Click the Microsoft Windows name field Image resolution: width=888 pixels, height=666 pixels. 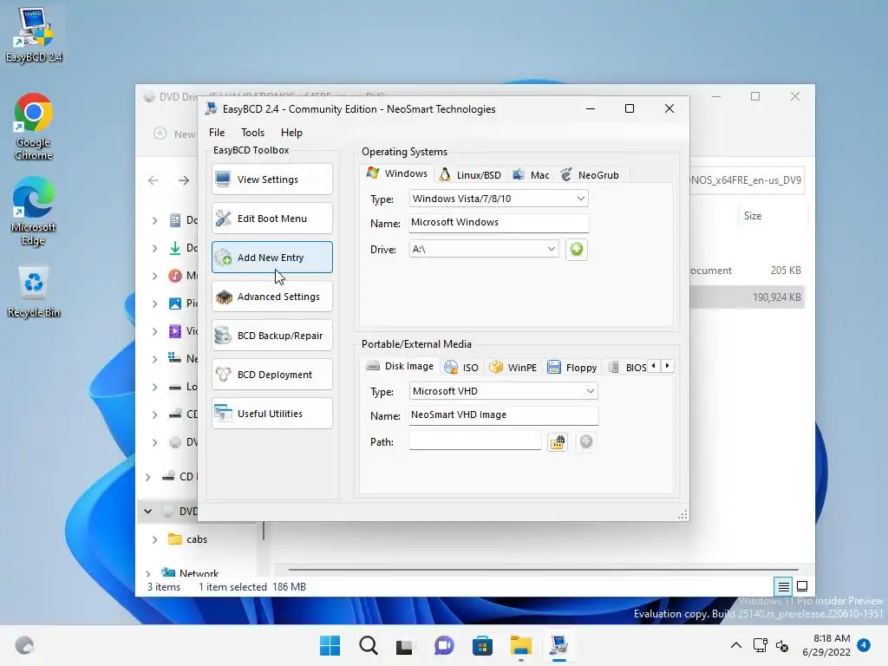click(x=499, y=223)
